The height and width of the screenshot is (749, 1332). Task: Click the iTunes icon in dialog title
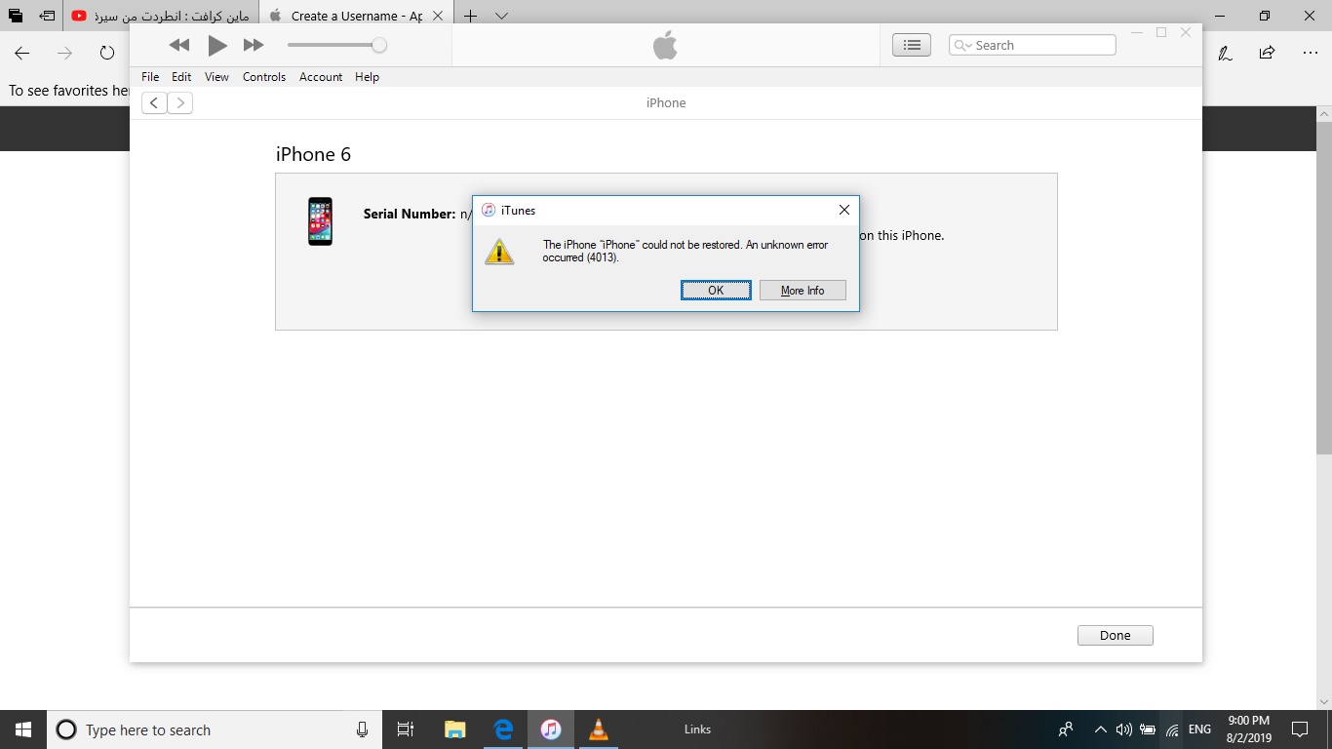[489, 210]
